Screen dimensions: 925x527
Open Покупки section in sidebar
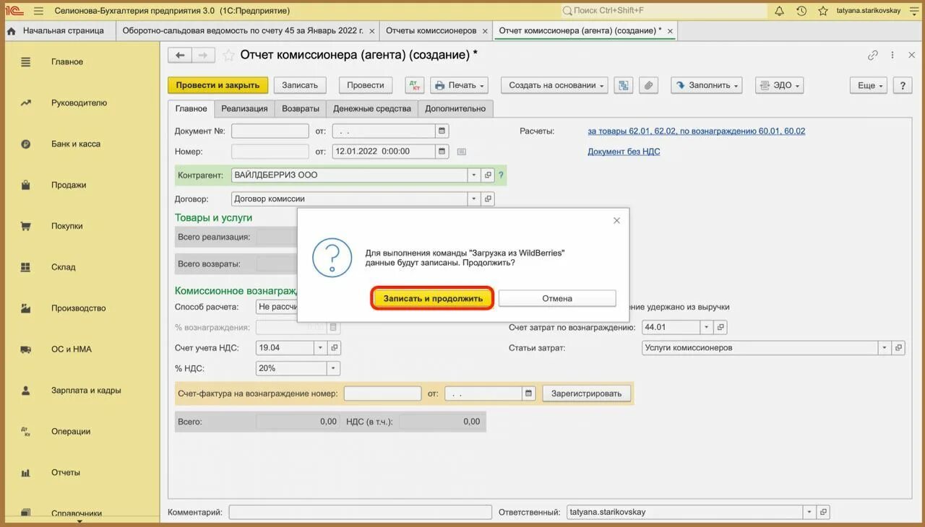(66, 226)
